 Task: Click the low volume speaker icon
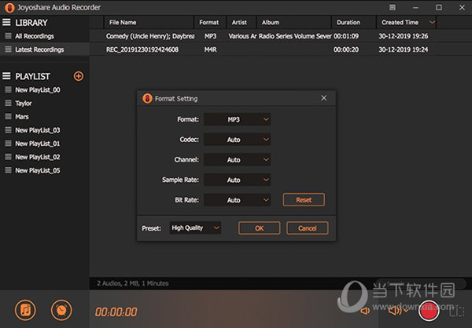[x=365, y=311]
